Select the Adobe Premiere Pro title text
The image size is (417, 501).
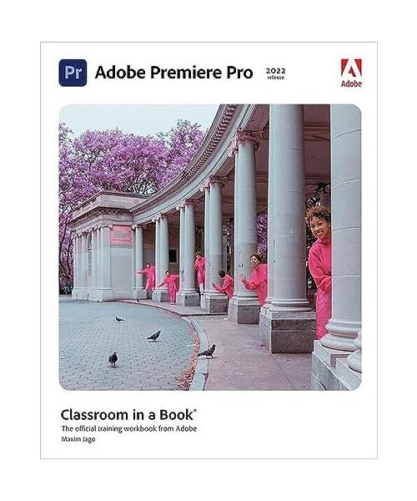[173, 73]
